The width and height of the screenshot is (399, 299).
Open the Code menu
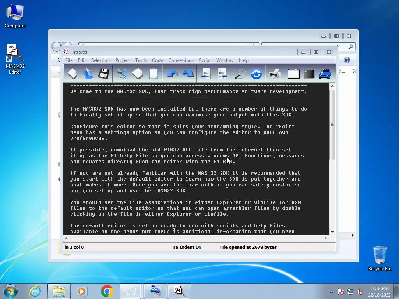(x=157, y=60)
